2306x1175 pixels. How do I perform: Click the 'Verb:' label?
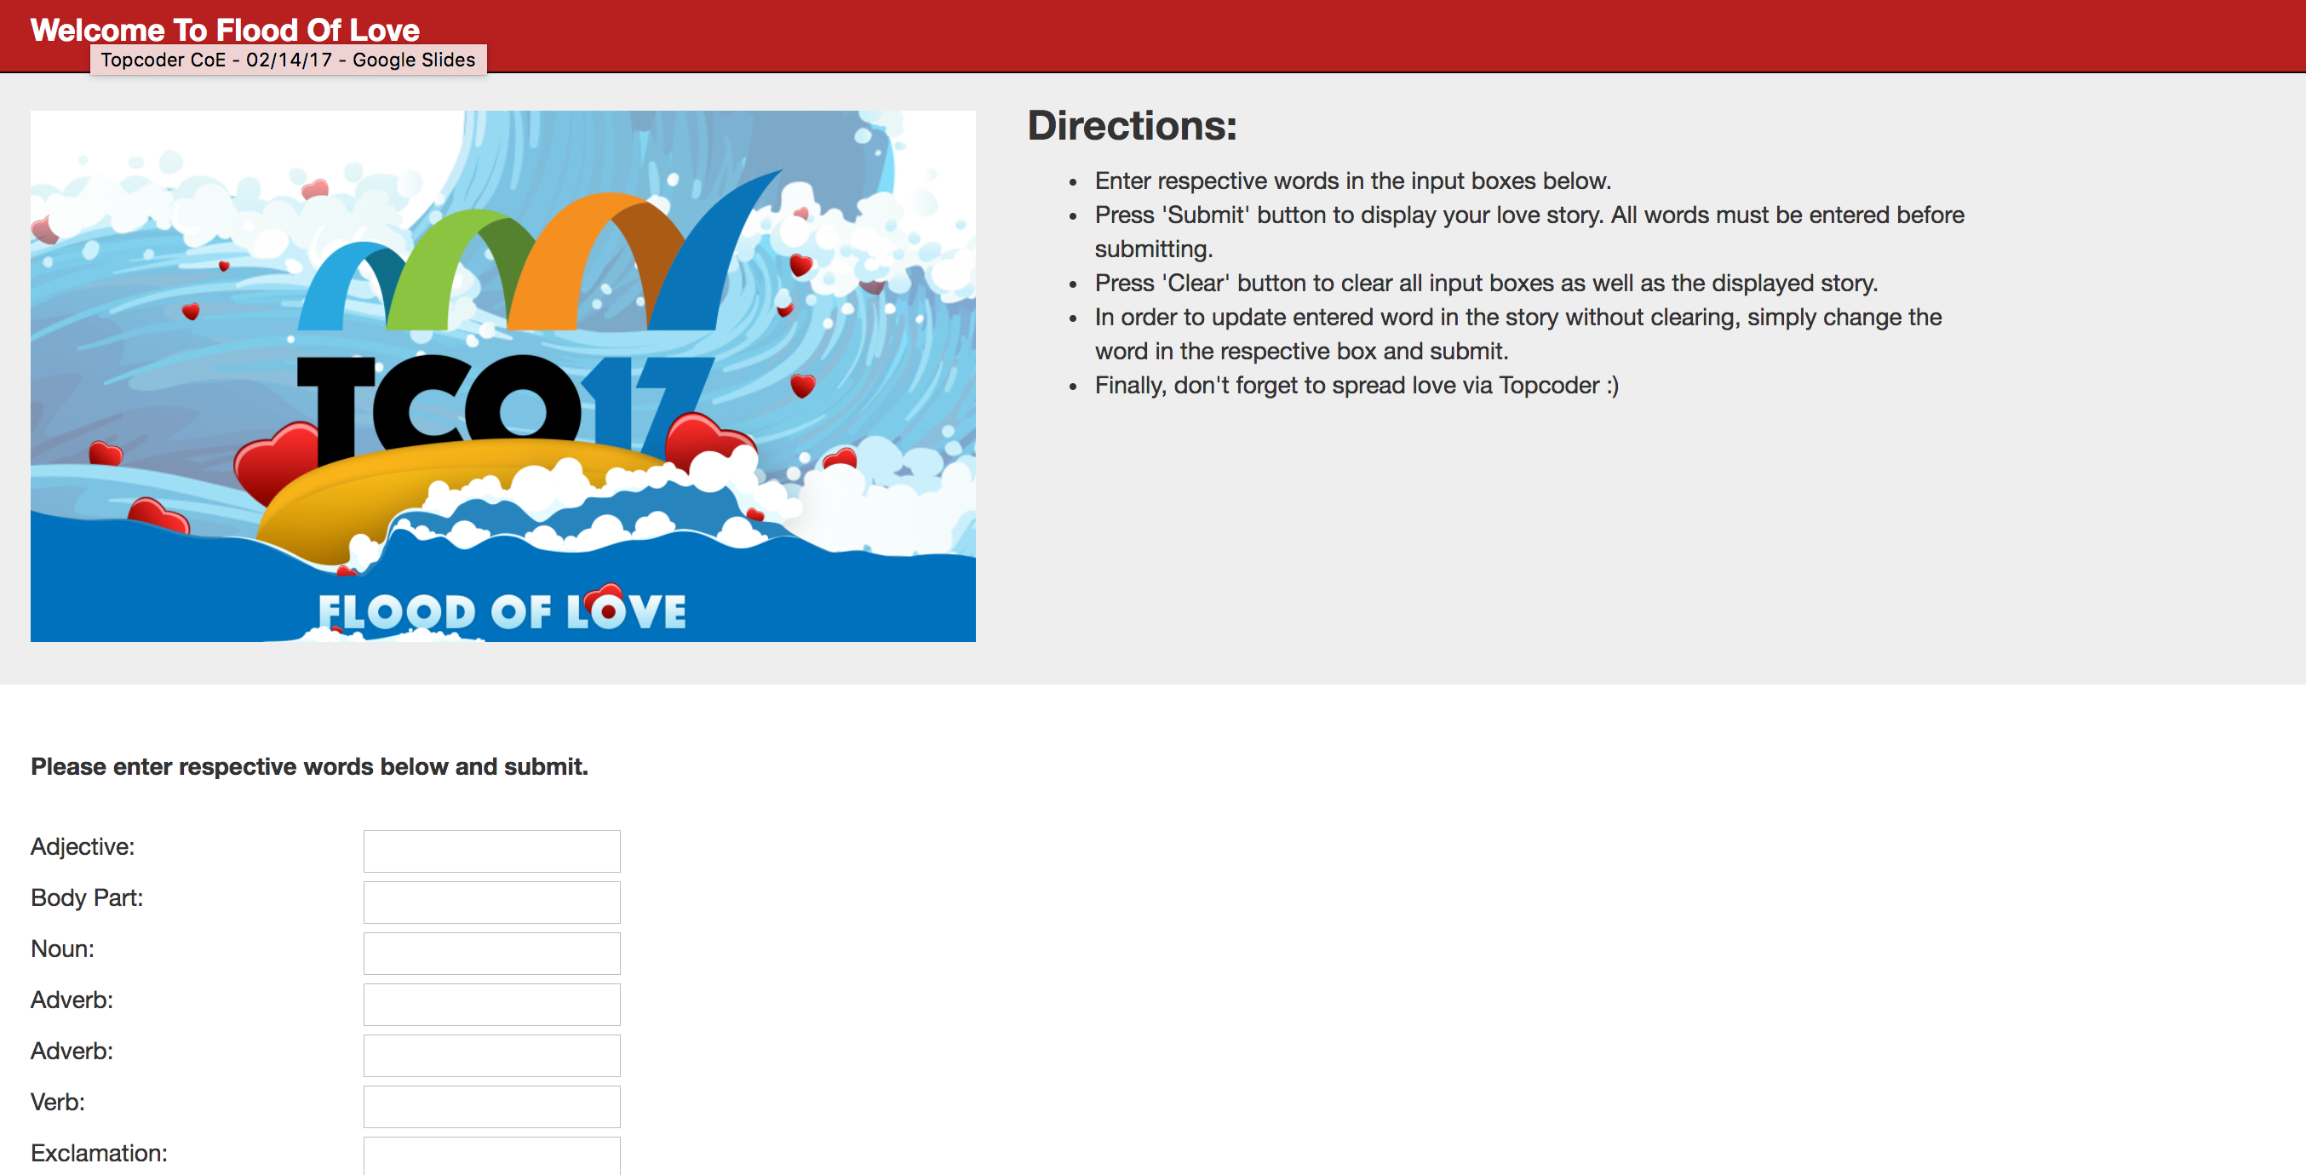(x=57, y=1102)
